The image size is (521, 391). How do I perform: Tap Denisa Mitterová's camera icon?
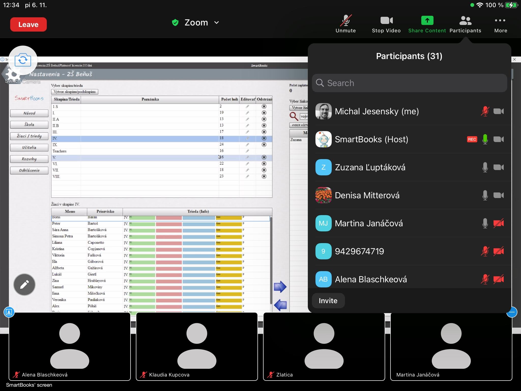pos(499,195)
